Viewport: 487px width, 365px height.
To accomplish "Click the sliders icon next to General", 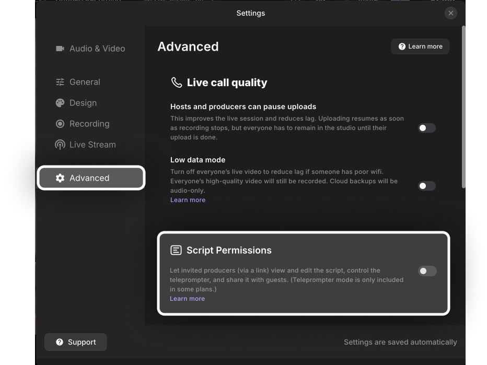I will click(x=60, y=82).
